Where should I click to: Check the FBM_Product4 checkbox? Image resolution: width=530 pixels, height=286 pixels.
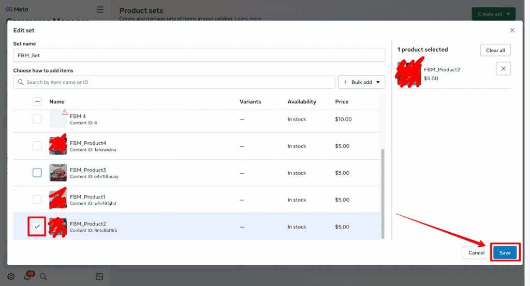(37, 146)
